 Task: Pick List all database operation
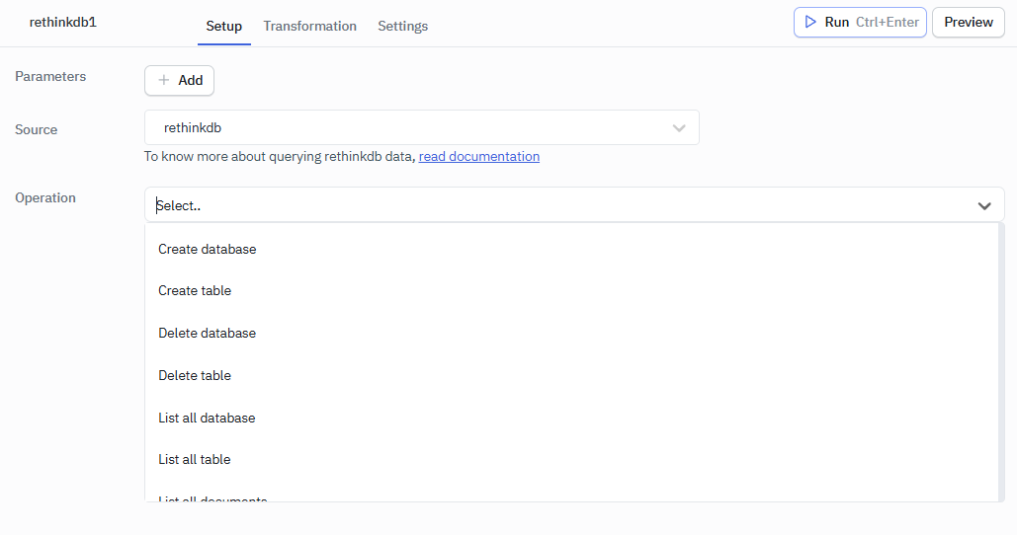pos(207,418)
